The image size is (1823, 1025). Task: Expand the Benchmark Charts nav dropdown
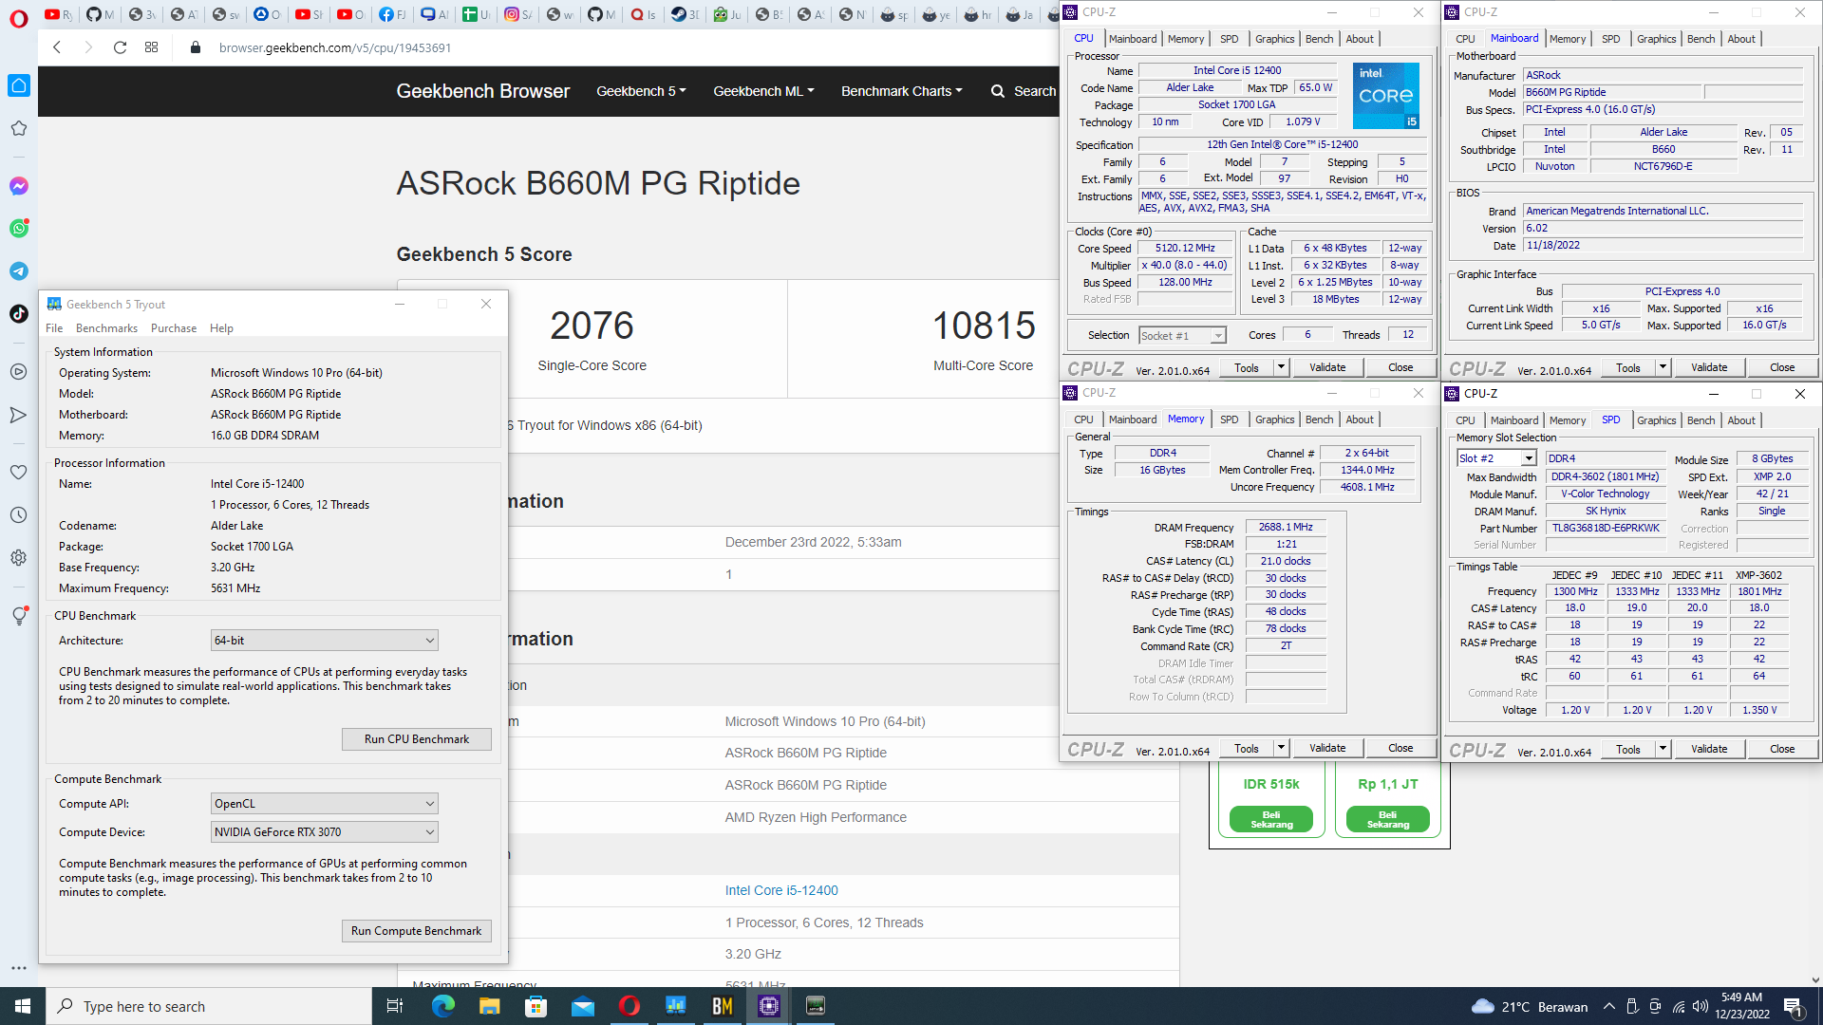click(901, 91)
